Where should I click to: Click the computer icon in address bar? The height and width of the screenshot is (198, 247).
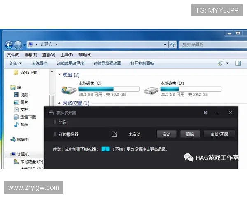[x=30, y=45]
